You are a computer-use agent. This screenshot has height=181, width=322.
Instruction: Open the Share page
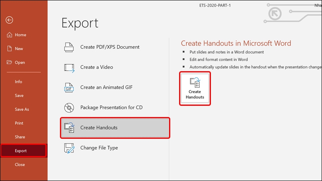(x=20, y=137)
